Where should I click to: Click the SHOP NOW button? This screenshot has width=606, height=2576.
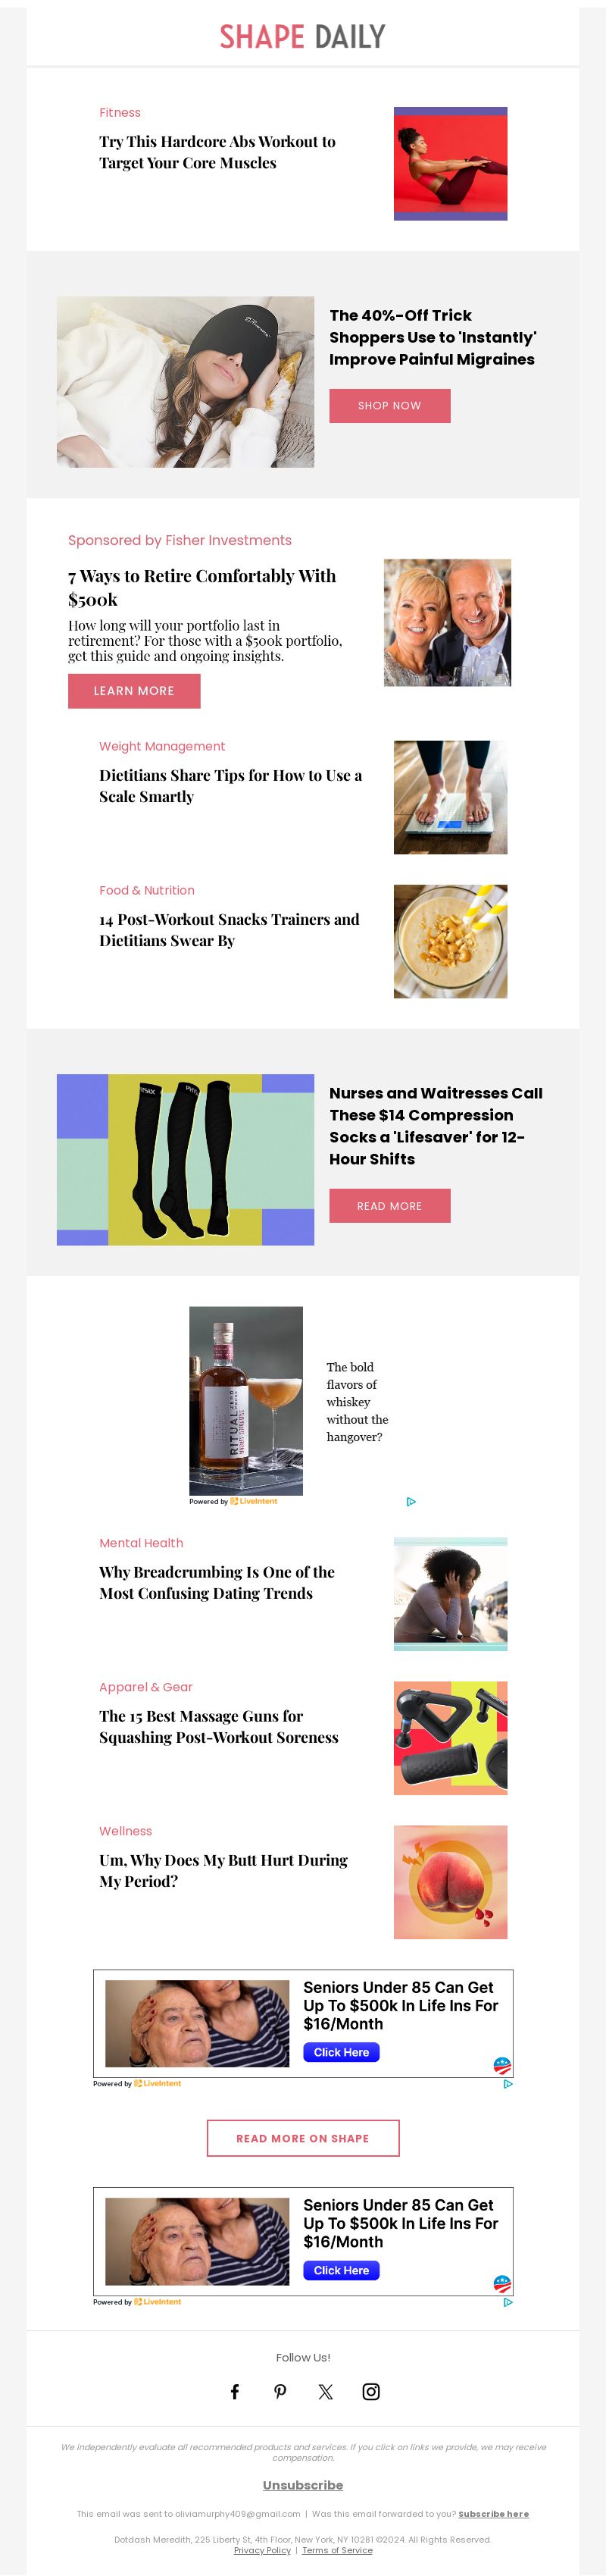[x=390, y=405]
